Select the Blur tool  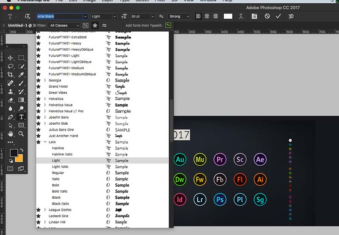click(10, 109)
